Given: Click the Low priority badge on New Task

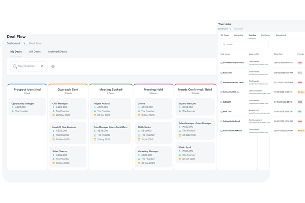Looking at the screenshot, I should coord(299,111).
